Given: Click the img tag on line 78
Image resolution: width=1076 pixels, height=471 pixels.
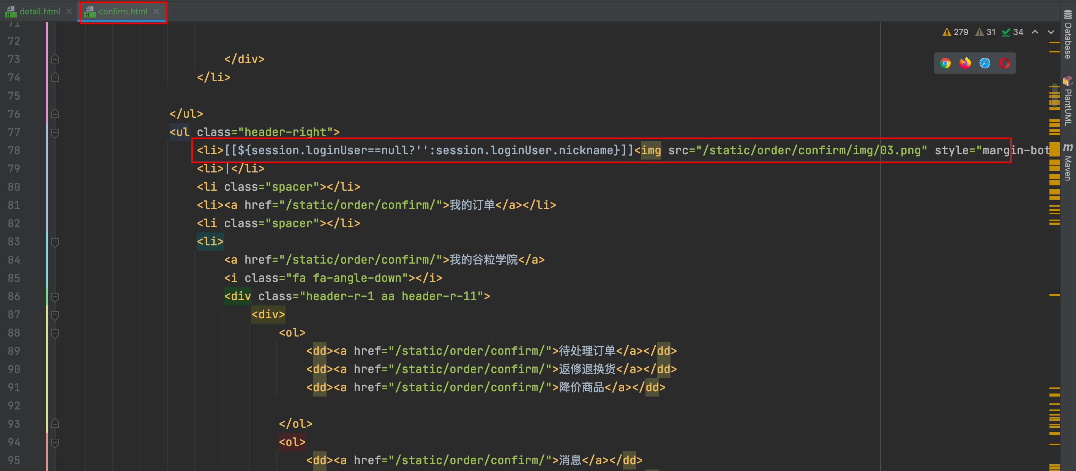Looking at the screenshot, I should (x=651, y=150).
